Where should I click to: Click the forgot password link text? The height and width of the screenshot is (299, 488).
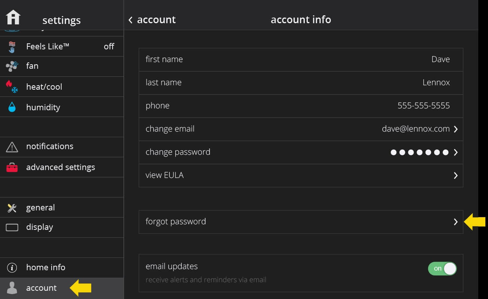(176, 222)
